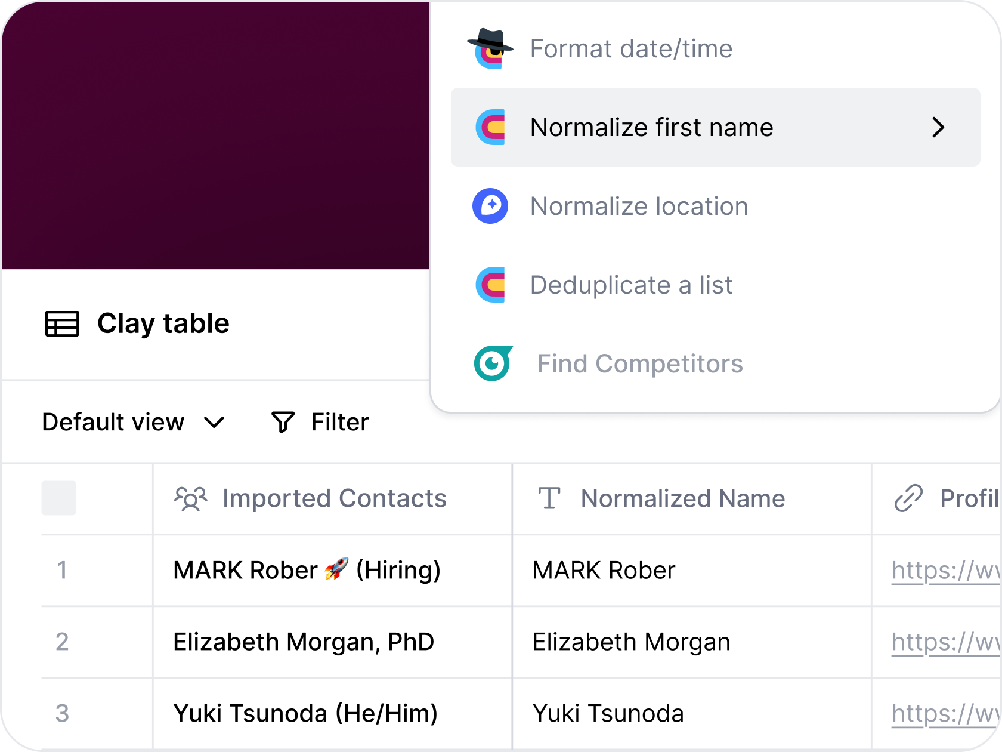
Task: Toggle the select-all rows checkbox
Action: [x=58, y=498]
